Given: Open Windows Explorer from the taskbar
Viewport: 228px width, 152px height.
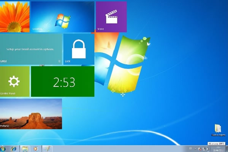Looking at the screenshot, I should pyautogui.click(x=25, y=149).
